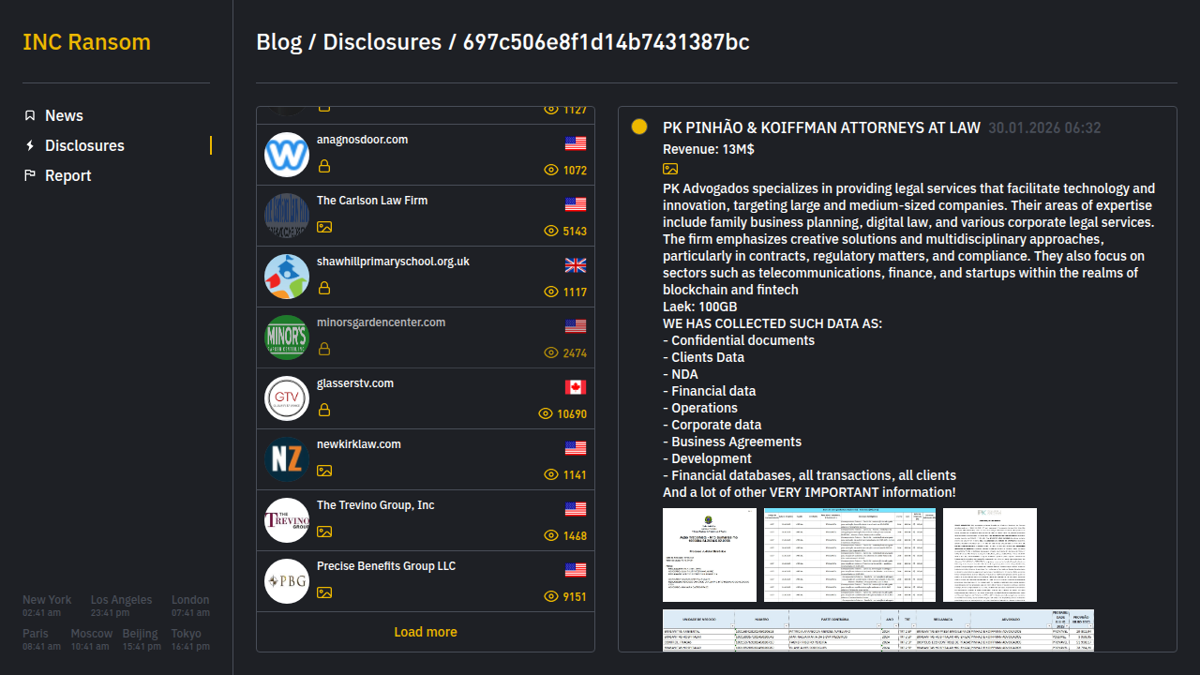This screenshot has width=1200, height=675.
Task: Click the UK flag beside shawhillprimaryschool.org.uk
Action: [x=576, y=265]
